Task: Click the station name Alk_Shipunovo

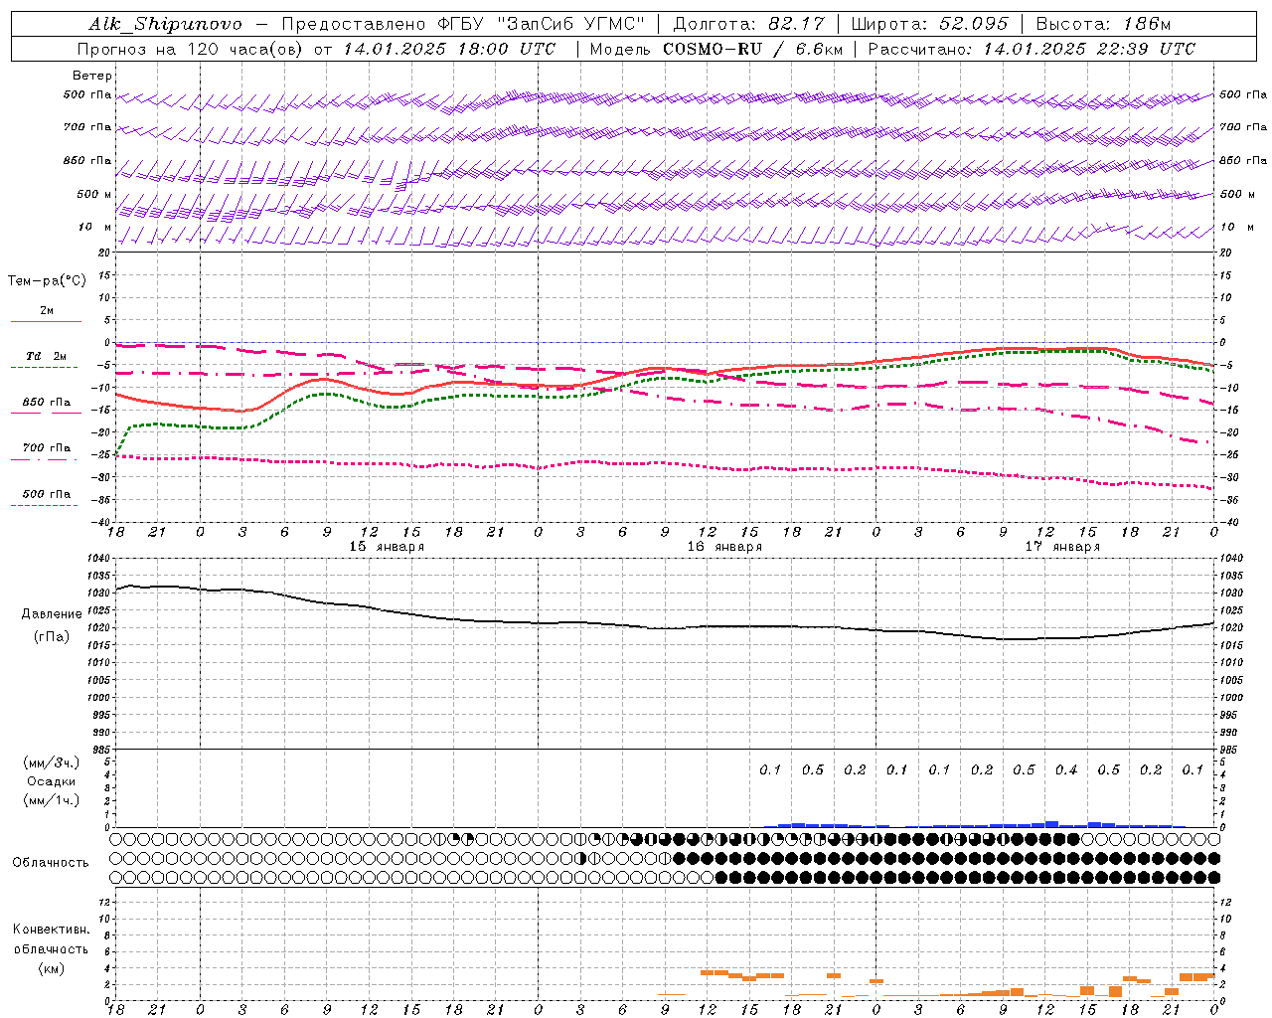Action: point(165,24)
